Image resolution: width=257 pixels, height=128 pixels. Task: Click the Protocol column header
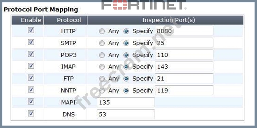click(65, 20)
